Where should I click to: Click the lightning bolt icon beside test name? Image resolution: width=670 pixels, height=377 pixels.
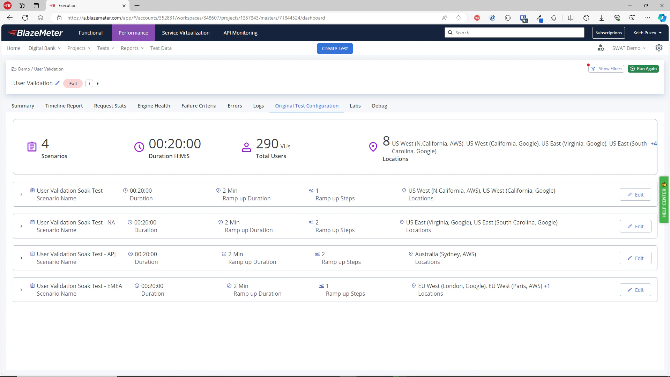pos(98,83)
